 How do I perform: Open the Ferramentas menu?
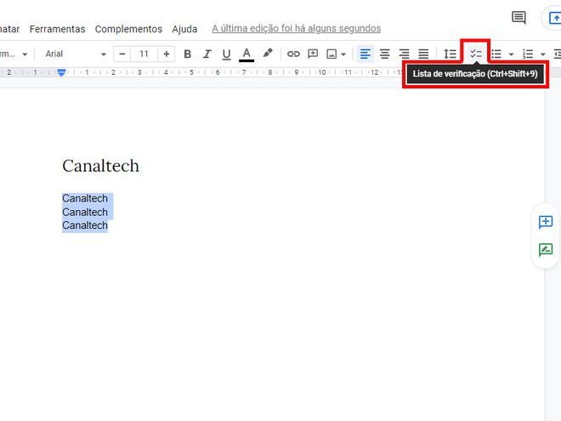tap(57, 29)
